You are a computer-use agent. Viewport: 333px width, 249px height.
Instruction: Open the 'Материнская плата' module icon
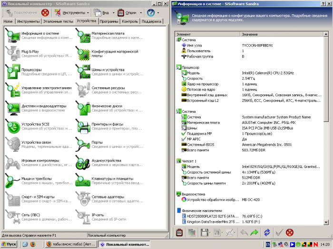(83, 36)
